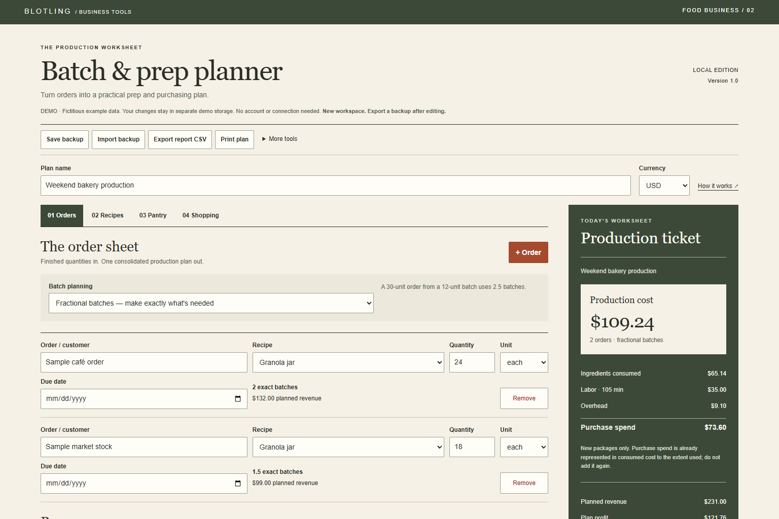
Task: Click the Sample market stock due date field
Action: pyautogui.click(x=144, y=484)
